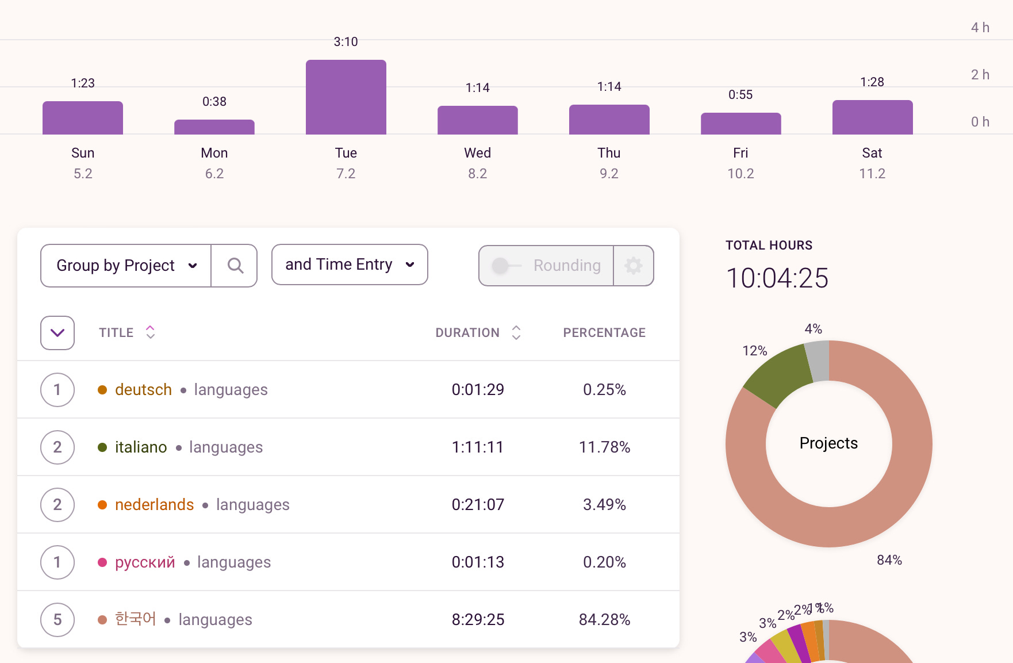Expand the italiano project row counter
1013x663 pixels.
coord(57,447)
